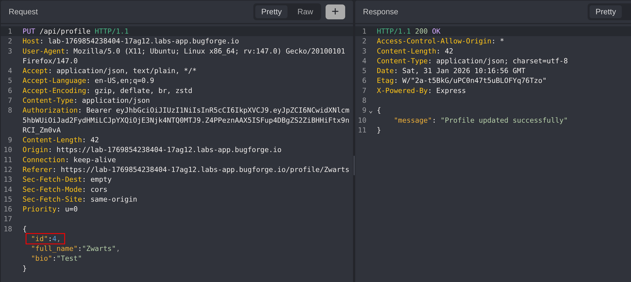Click the X-Powered-By header in response

click(402, 91)
